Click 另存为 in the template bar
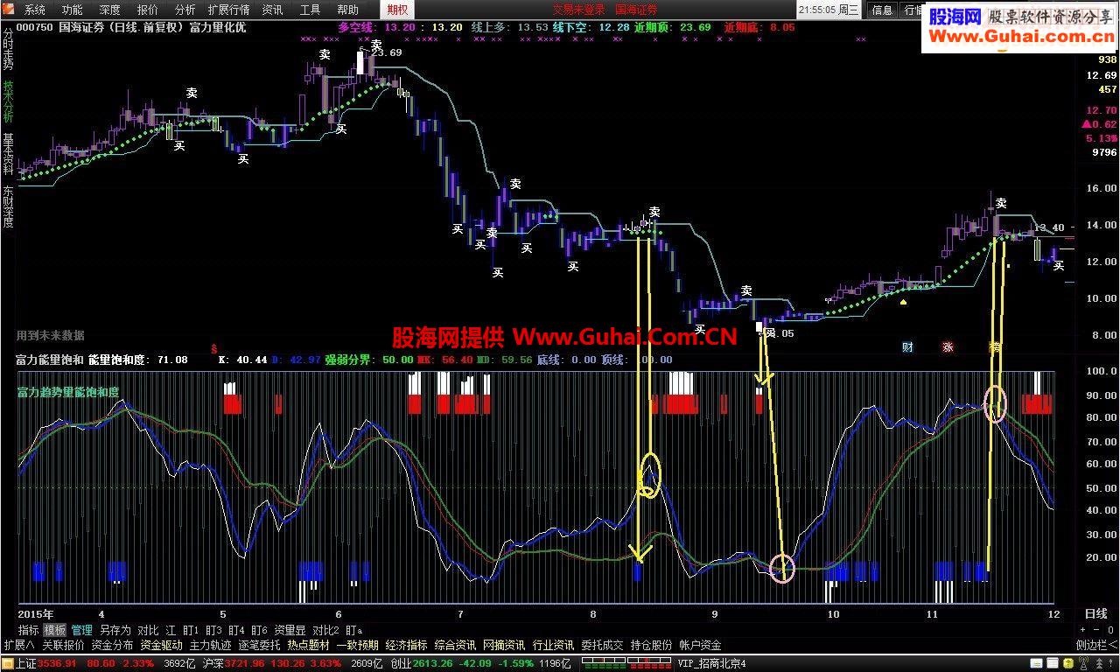Viewport: 1120px width, 672px height. 115,630
